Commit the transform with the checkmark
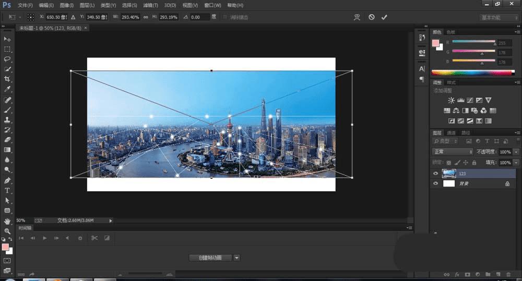522x281 pixels. pyautogui.click(x=384, y=17)
